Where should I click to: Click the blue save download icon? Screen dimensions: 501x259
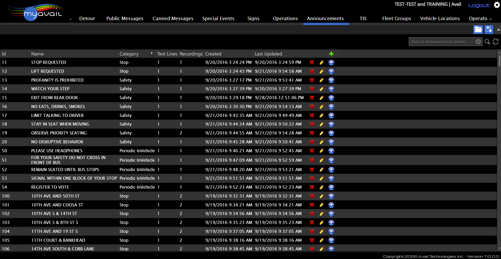pos(489,30)
